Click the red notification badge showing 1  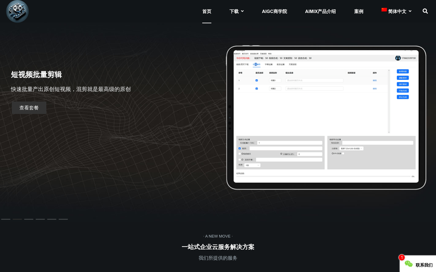401,257
